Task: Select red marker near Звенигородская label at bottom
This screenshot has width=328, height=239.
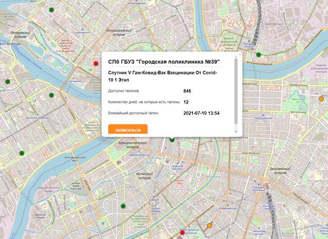Action: pos(182,232)
